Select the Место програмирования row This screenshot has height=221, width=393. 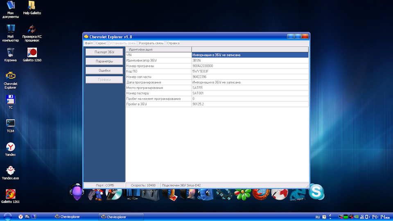217,88
